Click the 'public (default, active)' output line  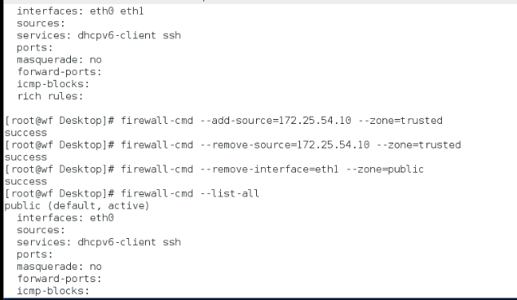(77, 206)
